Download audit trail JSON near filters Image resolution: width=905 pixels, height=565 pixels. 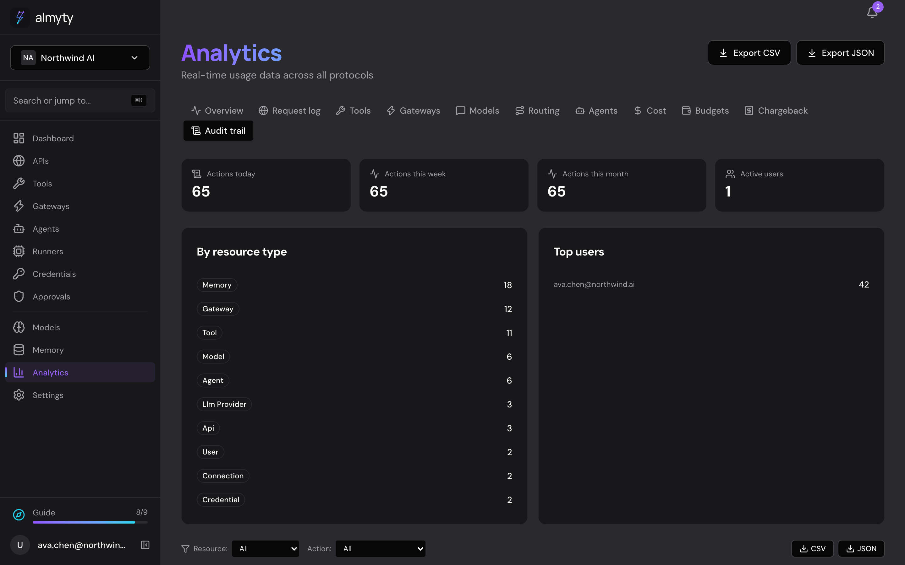(861, 549)
